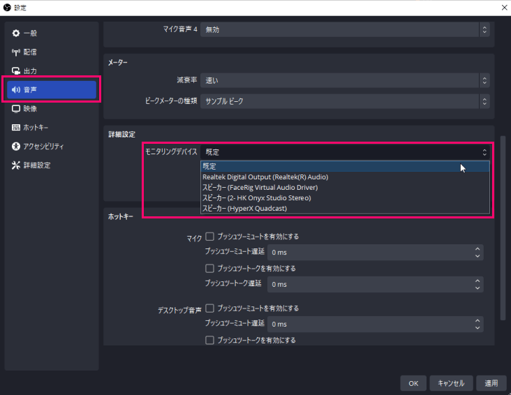Click the デスクトップ音声 プッシュツーミュート遅延 field
The height and width of the screenshot is (395, 511).
[376, 325]
